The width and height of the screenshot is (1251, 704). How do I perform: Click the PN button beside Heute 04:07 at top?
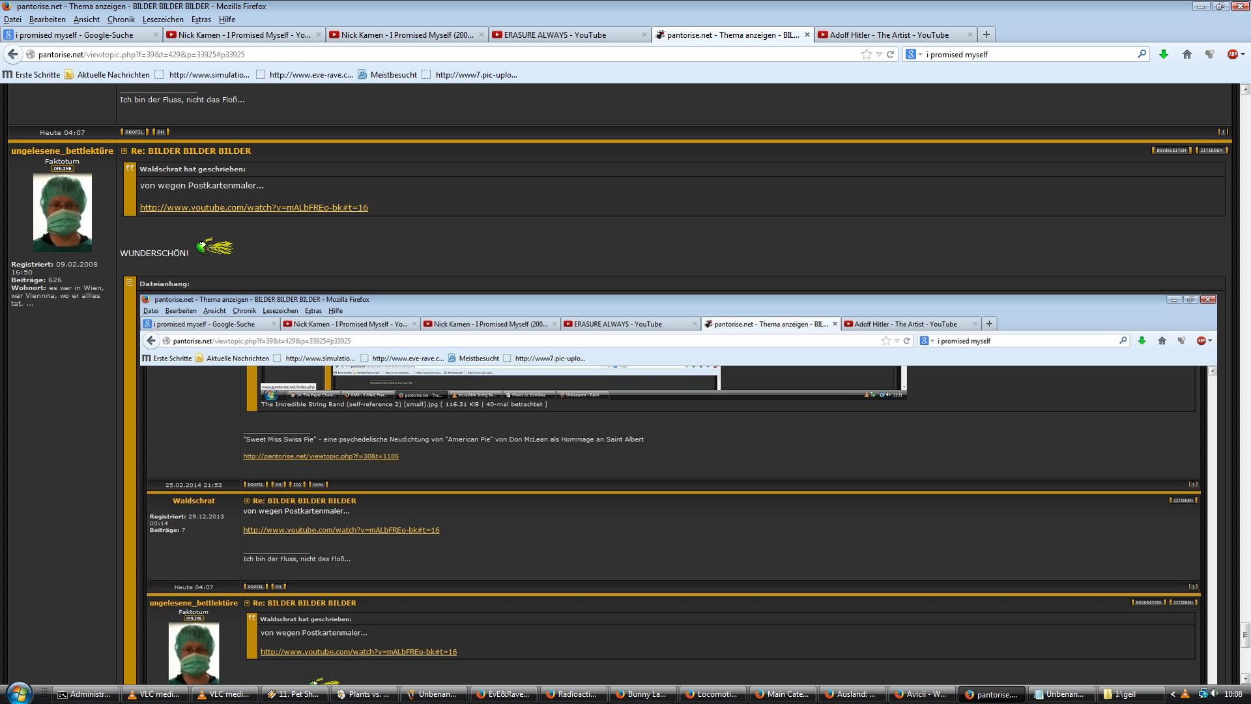point(160,132)
